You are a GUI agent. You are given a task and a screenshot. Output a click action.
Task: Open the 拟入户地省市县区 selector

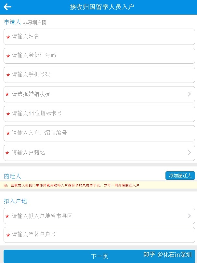(x=99, y=216)
